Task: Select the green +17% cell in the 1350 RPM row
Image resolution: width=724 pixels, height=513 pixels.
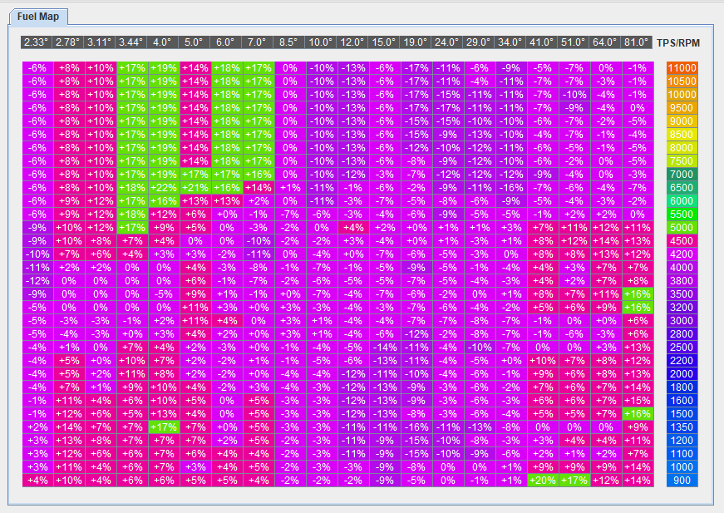Action: 164,427
